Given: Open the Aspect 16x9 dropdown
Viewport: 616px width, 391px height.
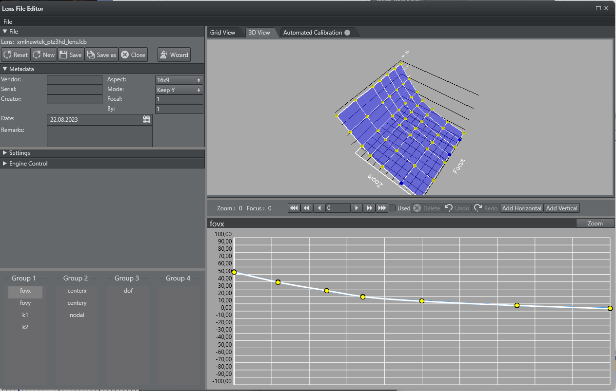Looking at the screenshot, I should 179,80.
